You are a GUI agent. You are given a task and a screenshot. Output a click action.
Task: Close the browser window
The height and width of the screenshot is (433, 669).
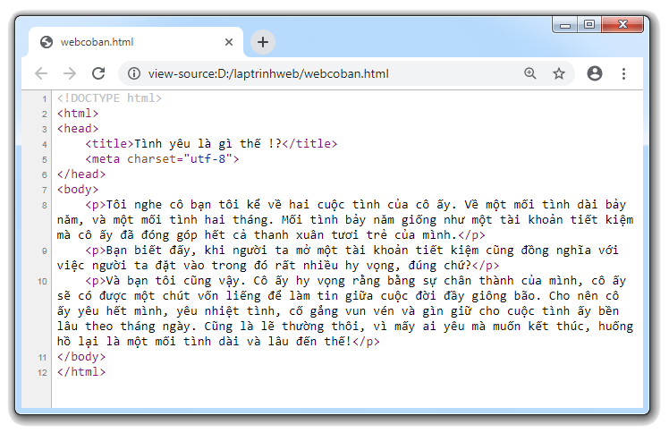pos(623,25)
